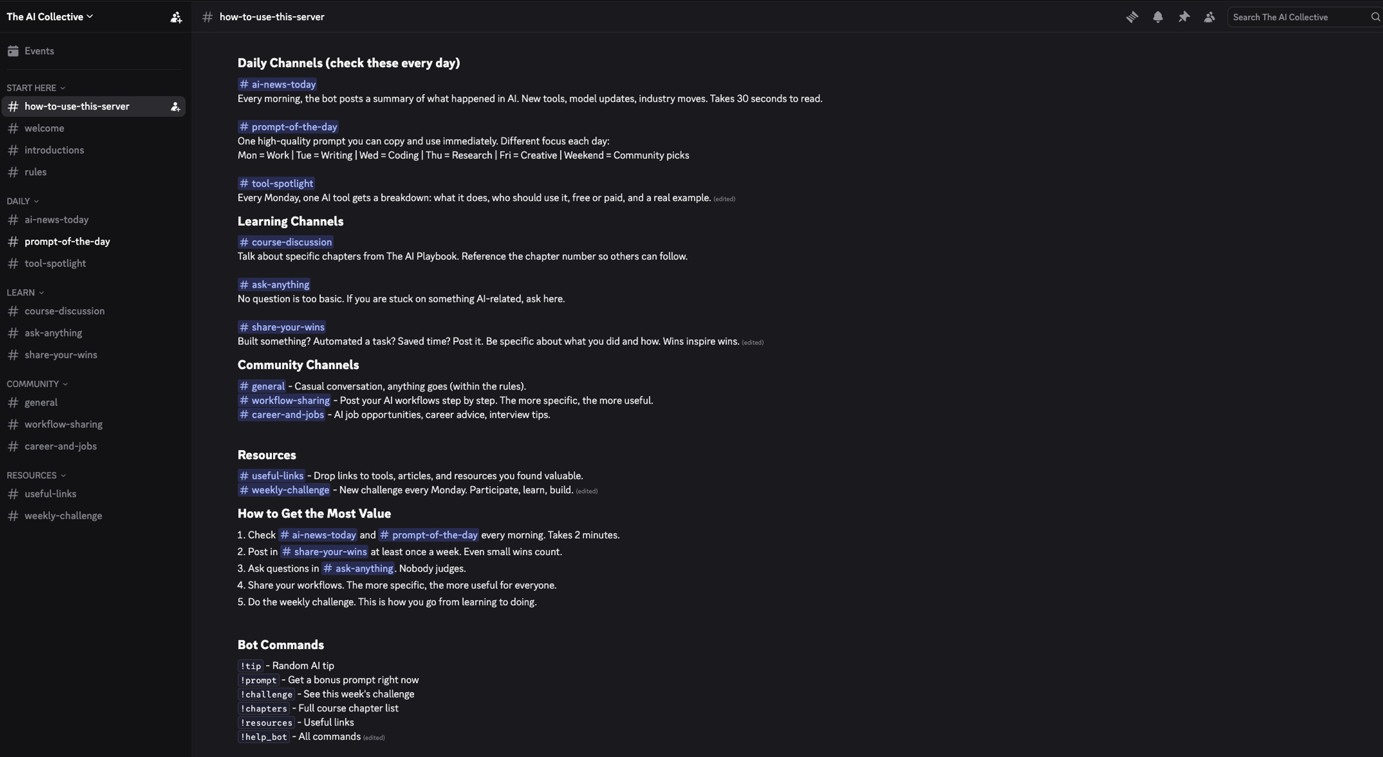
Task: Click the Search The AI Collective field
Action: pyautogui.click(x=1299, y=17)
